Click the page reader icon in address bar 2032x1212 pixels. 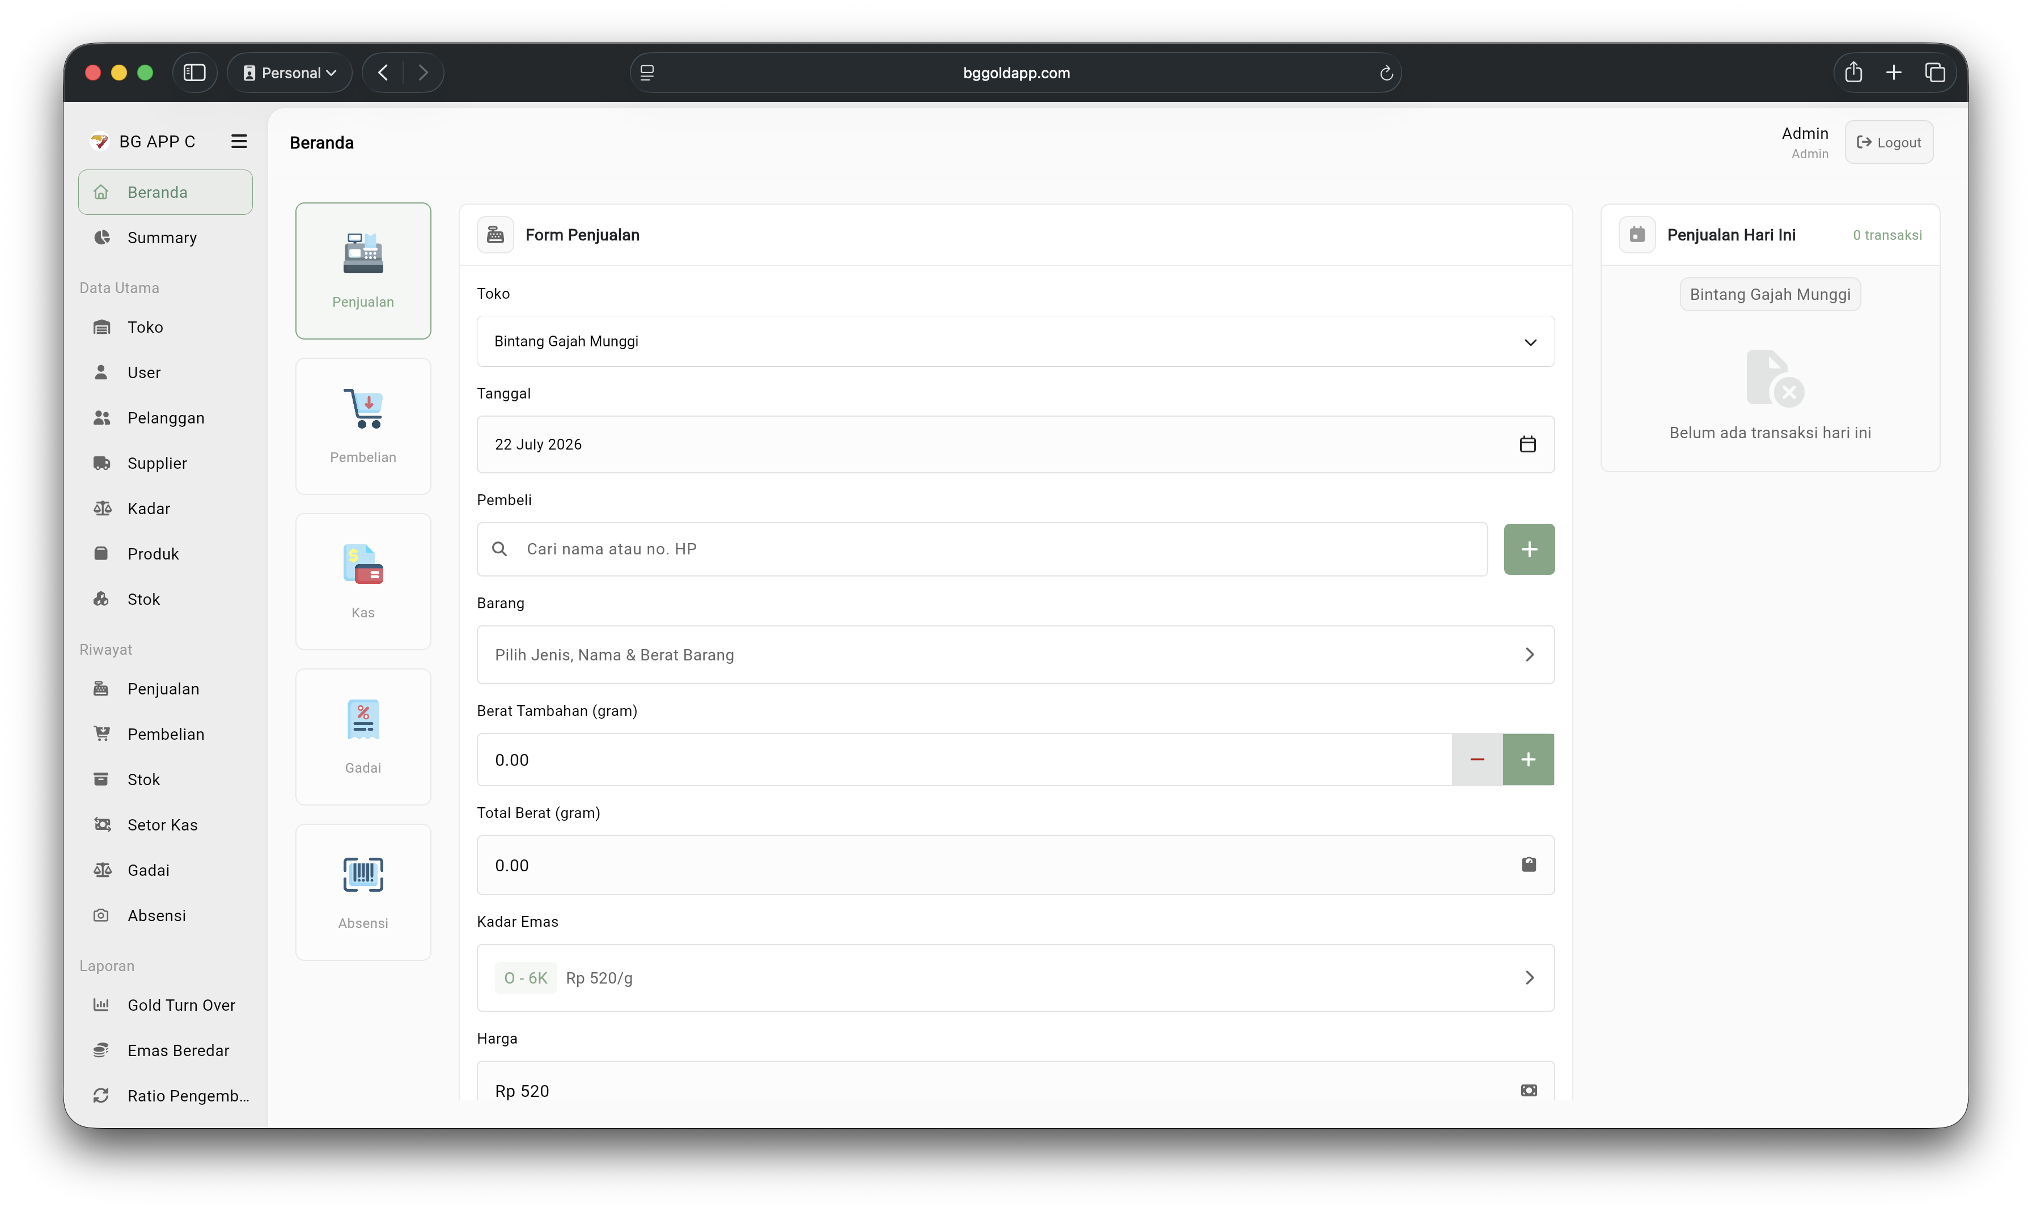pos(647,73)
